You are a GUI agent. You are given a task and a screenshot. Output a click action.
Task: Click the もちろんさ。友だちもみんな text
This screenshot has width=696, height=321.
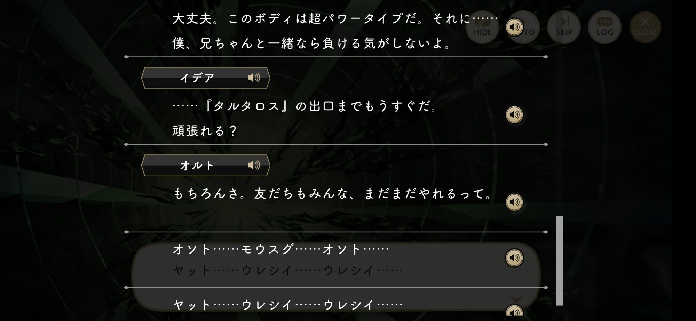pos(332,193)
